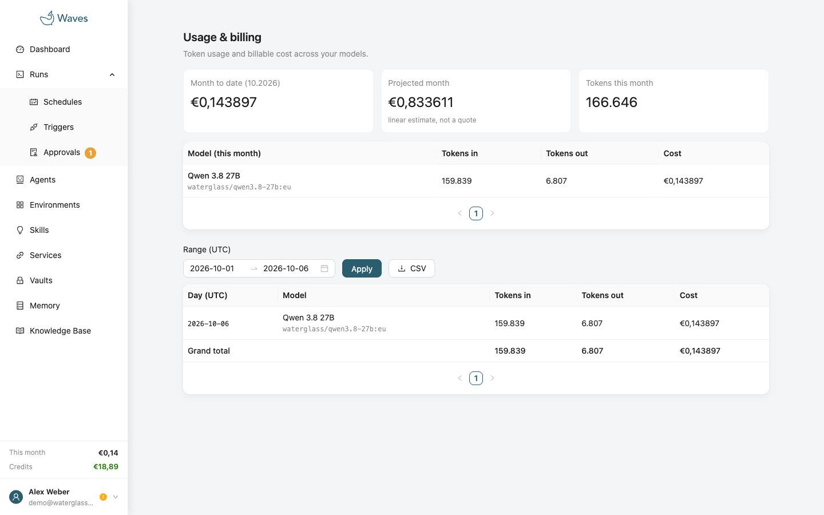Go to previous page in model table
Image resolution: width=824 pixels, height=515 pixels.
[x=460, y=213]
